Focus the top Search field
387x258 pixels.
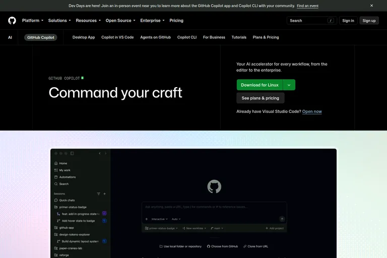click(312, 21)
